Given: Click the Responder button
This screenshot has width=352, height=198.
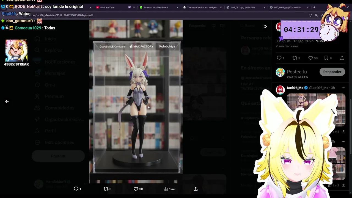Looking at the screenshot, I should [x=332, y=72].
